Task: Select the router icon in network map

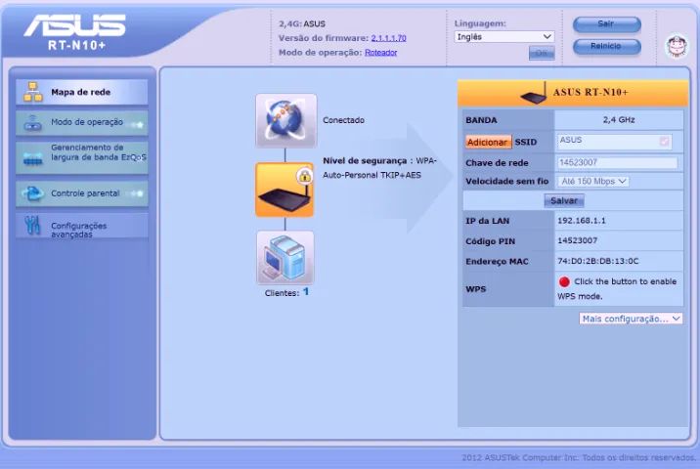Action: 284,190
